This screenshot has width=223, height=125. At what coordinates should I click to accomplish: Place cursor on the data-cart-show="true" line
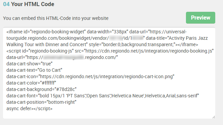29,64
